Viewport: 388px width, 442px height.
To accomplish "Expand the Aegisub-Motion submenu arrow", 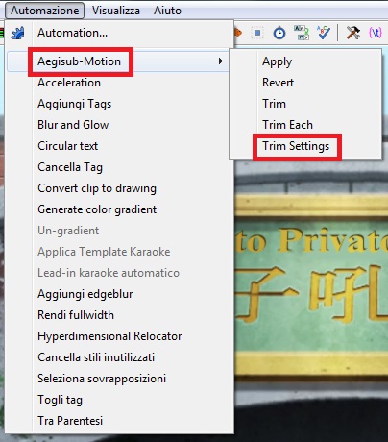I will 220,61.
